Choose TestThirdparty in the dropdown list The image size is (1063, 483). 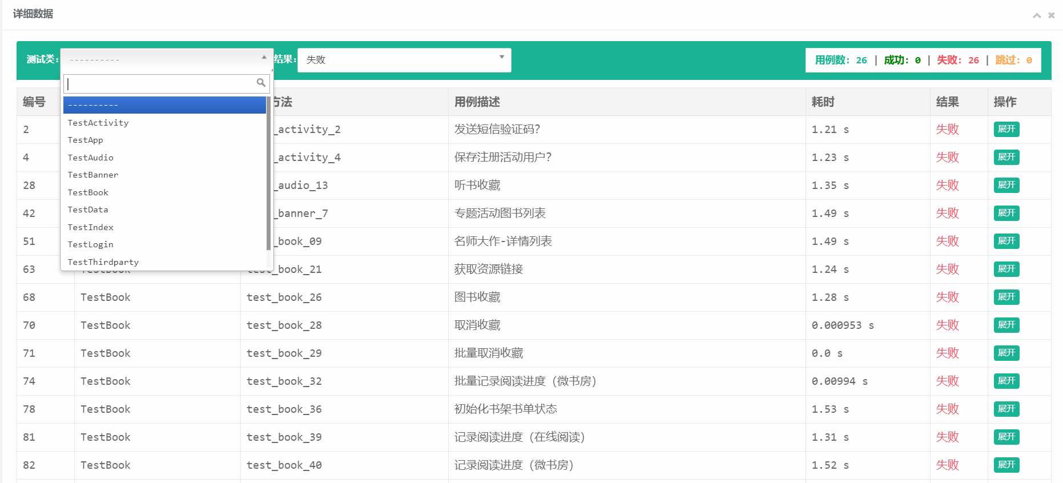164,262
